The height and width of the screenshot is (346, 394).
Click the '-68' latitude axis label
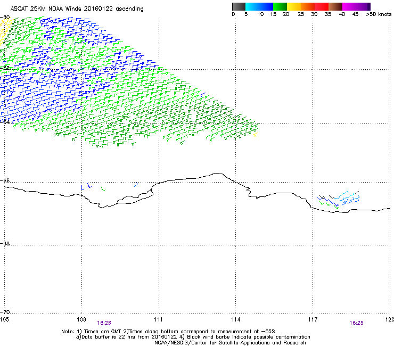point(5,243)
